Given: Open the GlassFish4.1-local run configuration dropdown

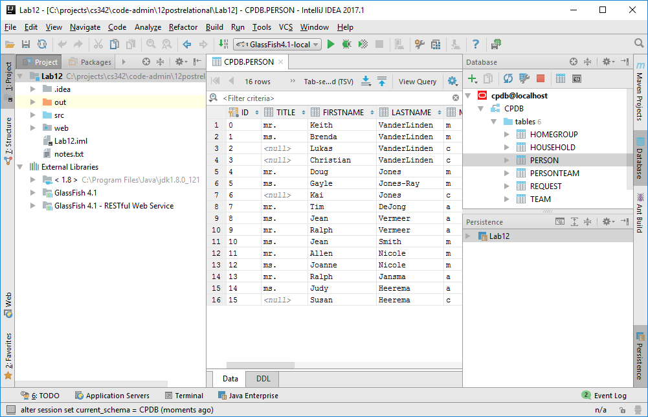Looking at the screenshot, I should tap(277, 44).
